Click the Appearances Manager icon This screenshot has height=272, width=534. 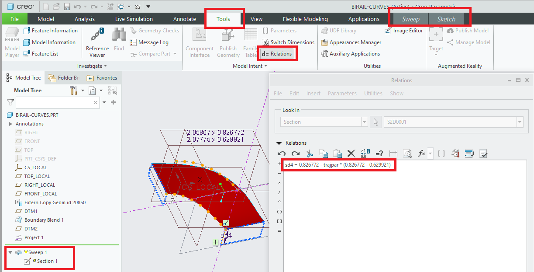tap(324, 42)
